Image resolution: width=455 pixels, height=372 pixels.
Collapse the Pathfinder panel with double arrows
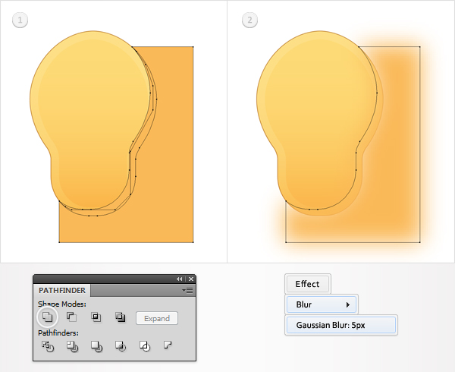coord(179,279)
